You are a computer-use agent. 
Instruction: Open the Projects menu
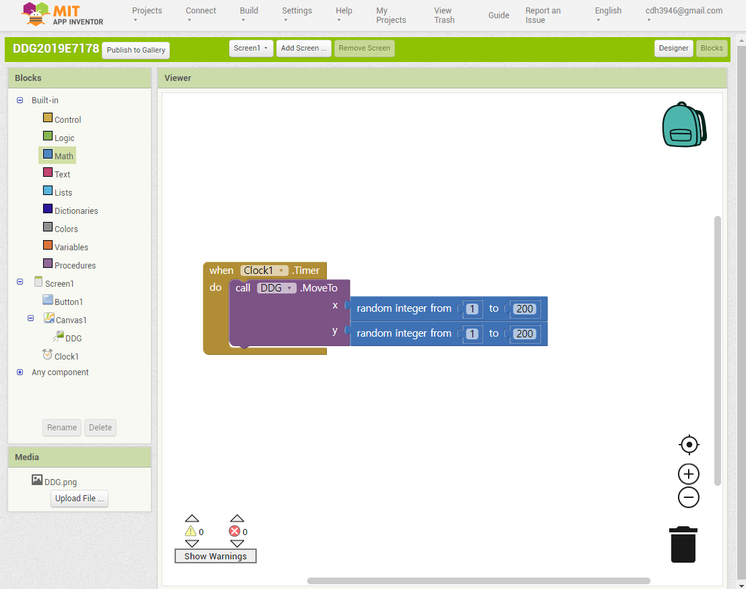[147, 14]
